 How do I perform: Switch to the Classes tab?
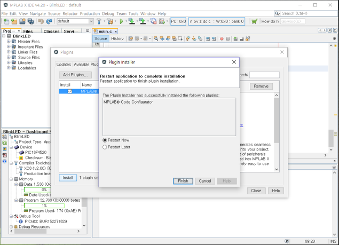click(x=51, y=31)
